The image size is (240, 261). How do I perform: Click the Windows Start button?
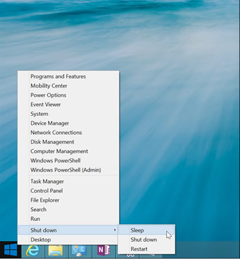pos(11,250)
